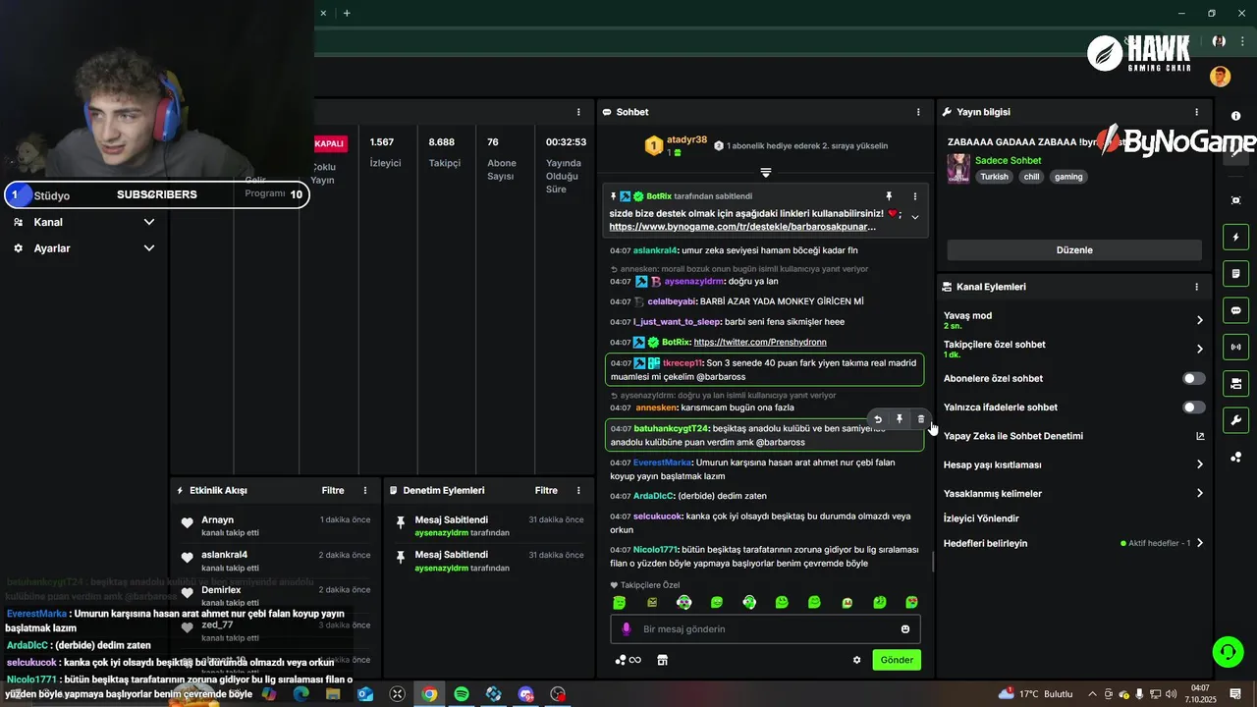
Task: Open Google Chrome from the taskbar
Action: click(x=429, y=694)
